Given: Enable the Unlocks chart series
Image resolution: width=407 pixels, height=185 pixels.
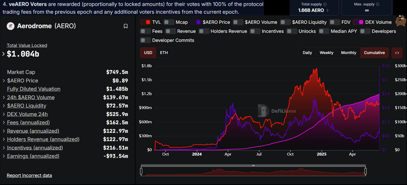Looking at the screenshot, I should click(x=292, y=31).
